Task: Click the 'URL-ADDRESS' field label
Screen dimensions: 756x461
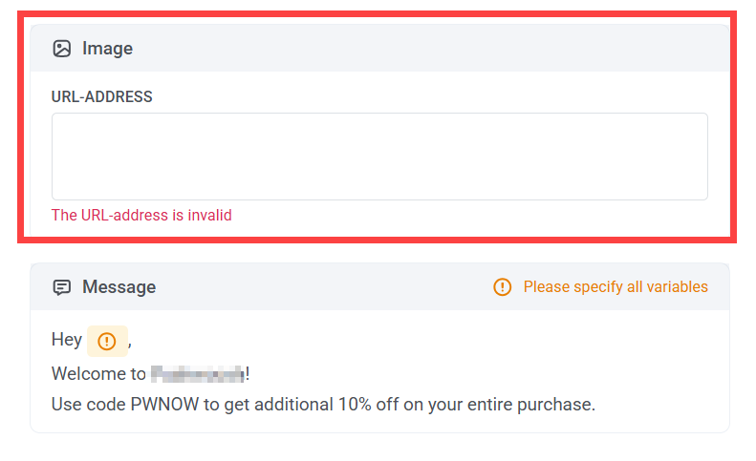Action: [x=102, y=96]
